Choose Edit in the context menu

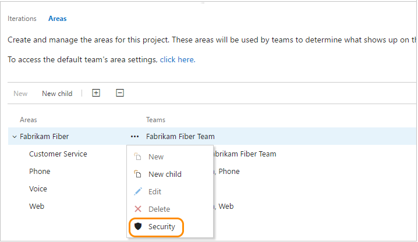click(x=170, y=191)
